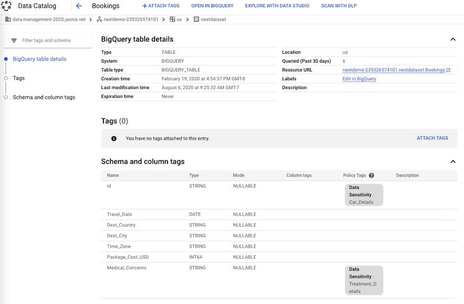
Task: Jump to BigQuery table details in sidebar
Action: pyautogui.click(x=39, y=59)
